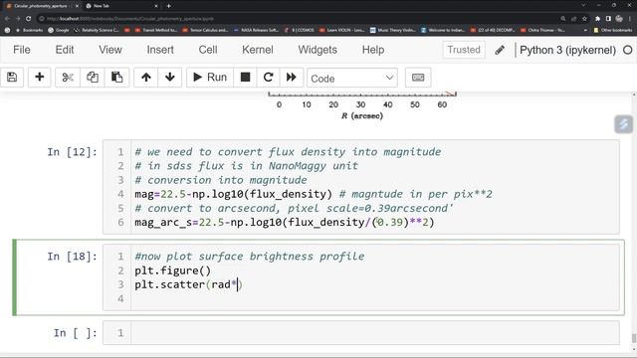Open the command palette keyboard icon
637x358 pixels.
coord(418,78)
